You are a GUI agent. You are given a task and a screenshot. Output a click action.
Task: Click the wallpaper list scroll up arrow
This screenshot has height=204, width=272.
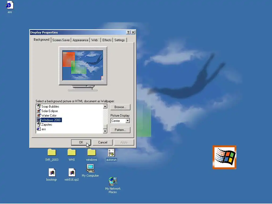105,106
